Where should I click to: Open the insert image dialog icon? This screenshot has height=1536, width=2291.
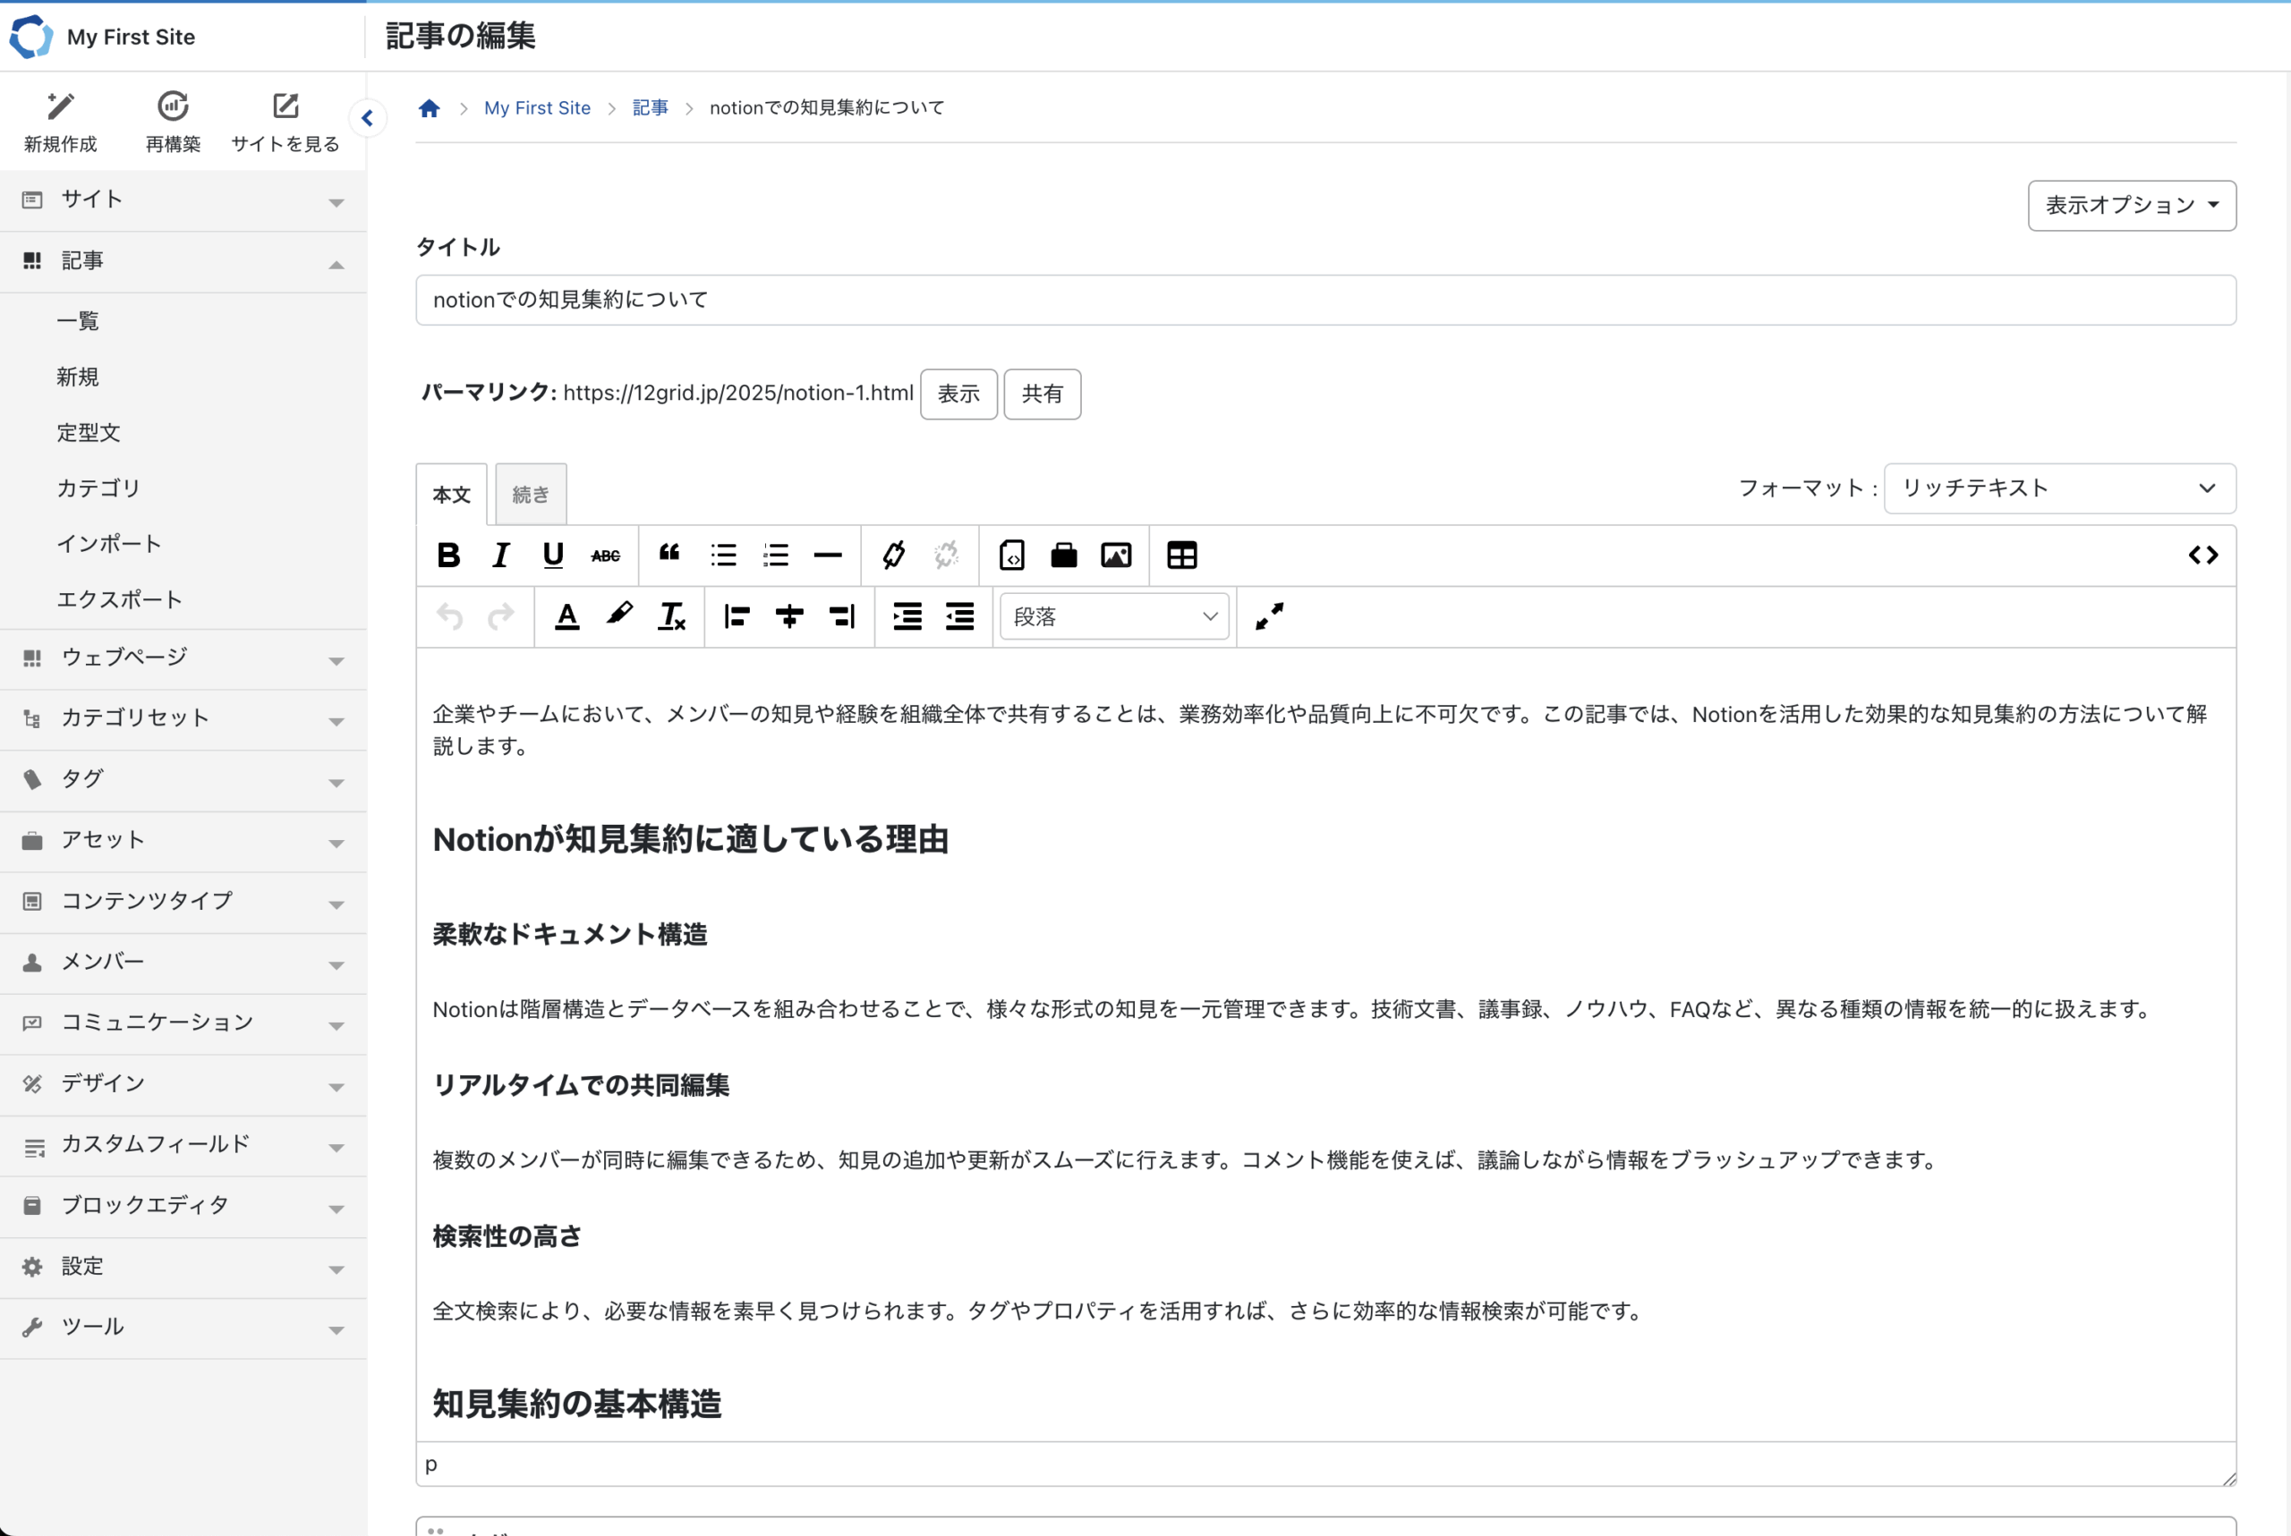tap(1116, 556)
